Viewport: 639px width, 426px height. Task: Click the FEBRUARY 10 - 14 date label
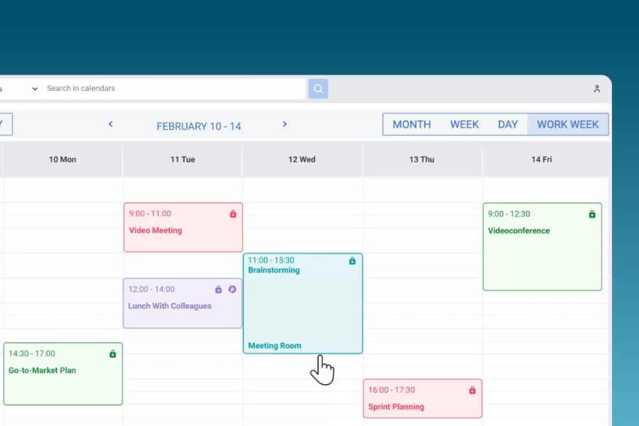[199, 126]
